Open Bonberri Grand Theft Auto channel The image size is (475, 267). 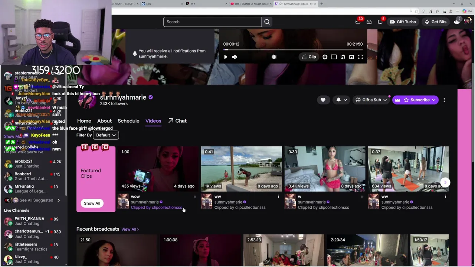[33, 176]
